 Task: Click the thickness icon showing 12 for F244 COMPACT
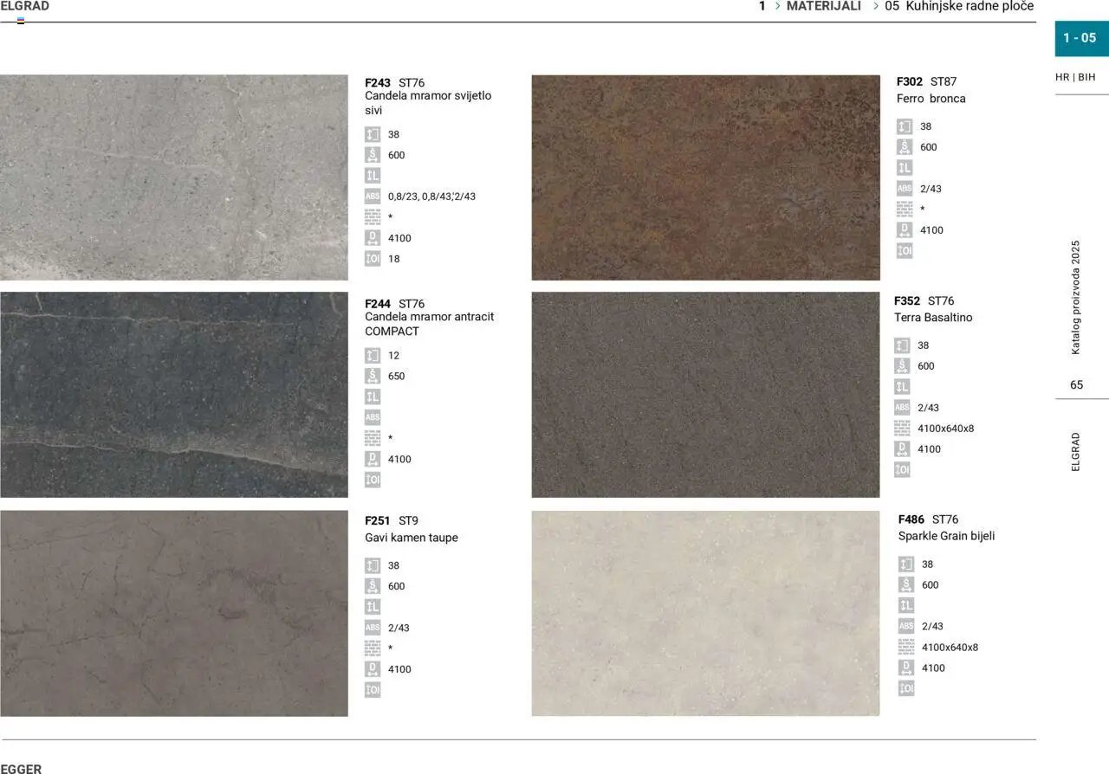(x=373, y=355)
